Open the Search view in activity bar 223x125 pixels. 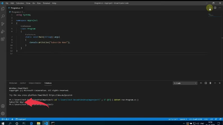pyautogui.click(x=3, y=17)
